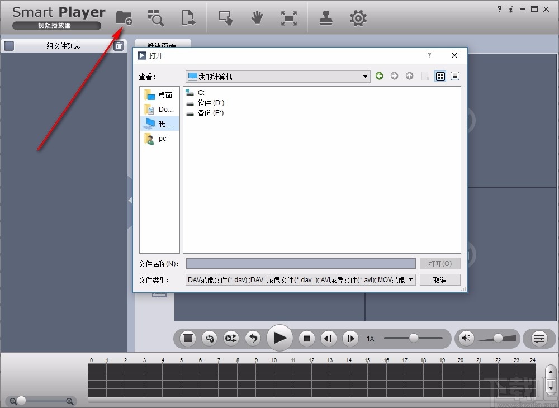The height and width of the screenshot is (408, 559).
Task: Select drive C: in file list
Action: [x=195, y=93]
